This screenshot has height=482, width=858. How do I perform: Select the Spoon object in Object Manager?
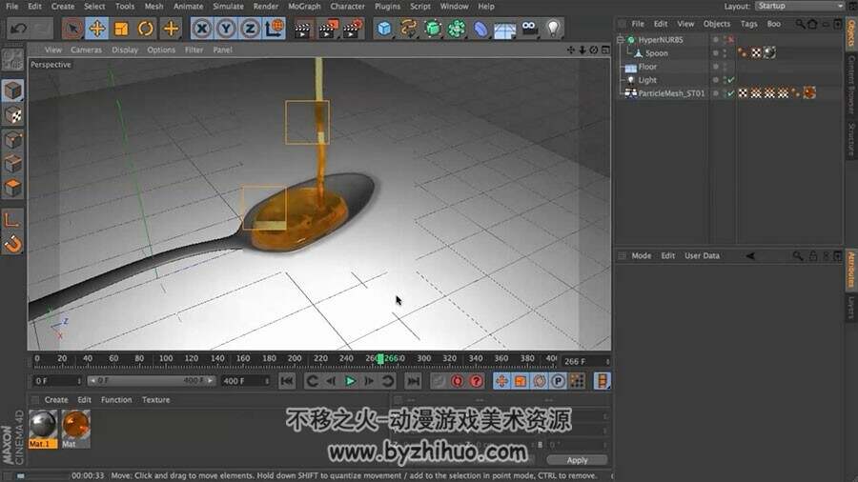tap(656, 53)
